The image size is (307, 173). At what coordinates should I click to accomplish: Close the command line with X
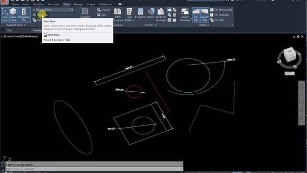pos(2,166)
